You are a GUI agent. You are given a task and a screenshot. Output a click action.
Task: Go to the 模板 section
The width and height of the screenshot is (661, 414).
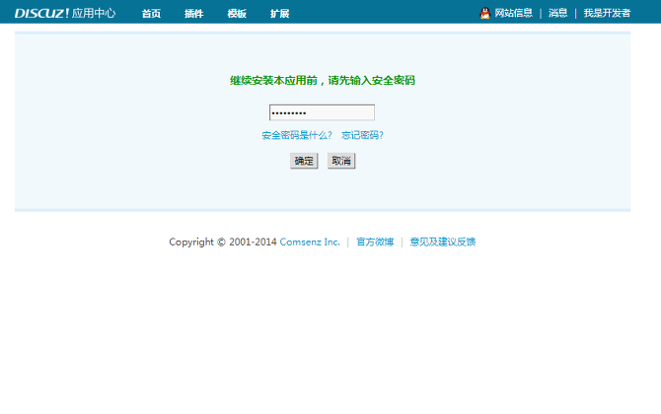pos(237,14)
